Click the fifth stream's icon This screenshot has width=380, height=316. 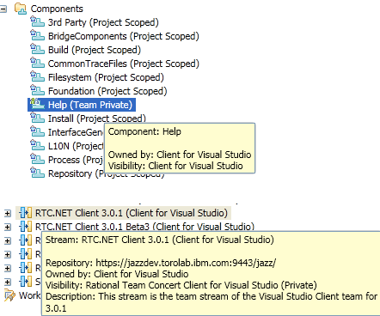point(25,268)
